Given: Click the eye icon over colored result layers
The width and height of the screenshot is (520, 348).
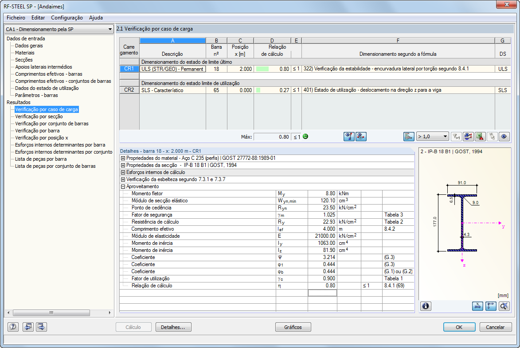Looking at the screenshot, I should pyautogui.click(x=468, y=136).
